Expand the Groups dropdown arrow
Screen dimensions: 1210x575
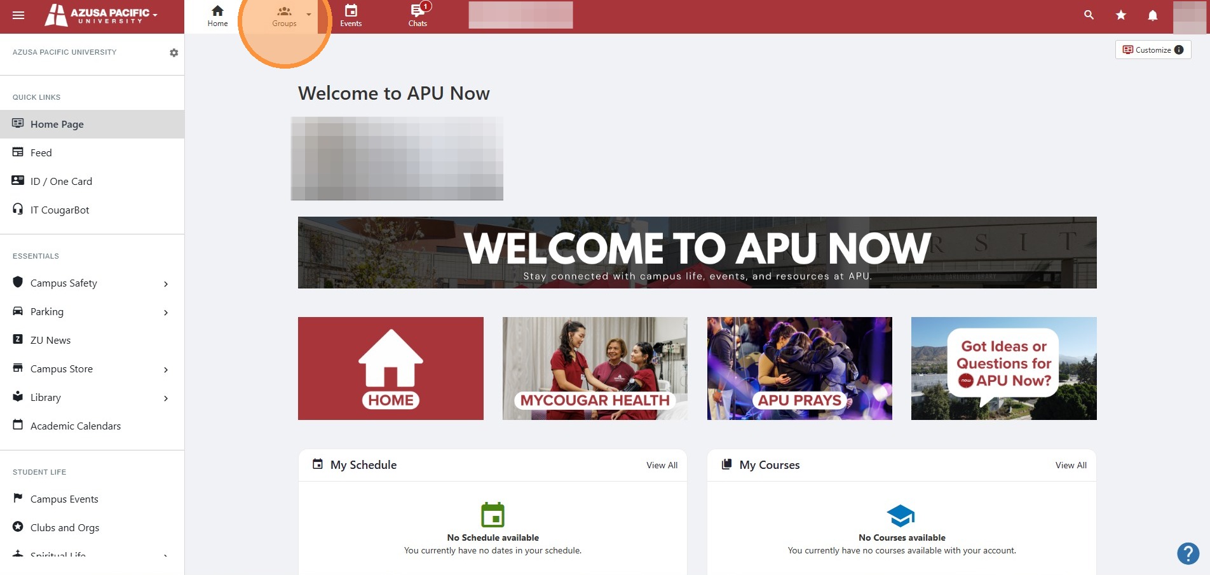[x=309, y=15]
